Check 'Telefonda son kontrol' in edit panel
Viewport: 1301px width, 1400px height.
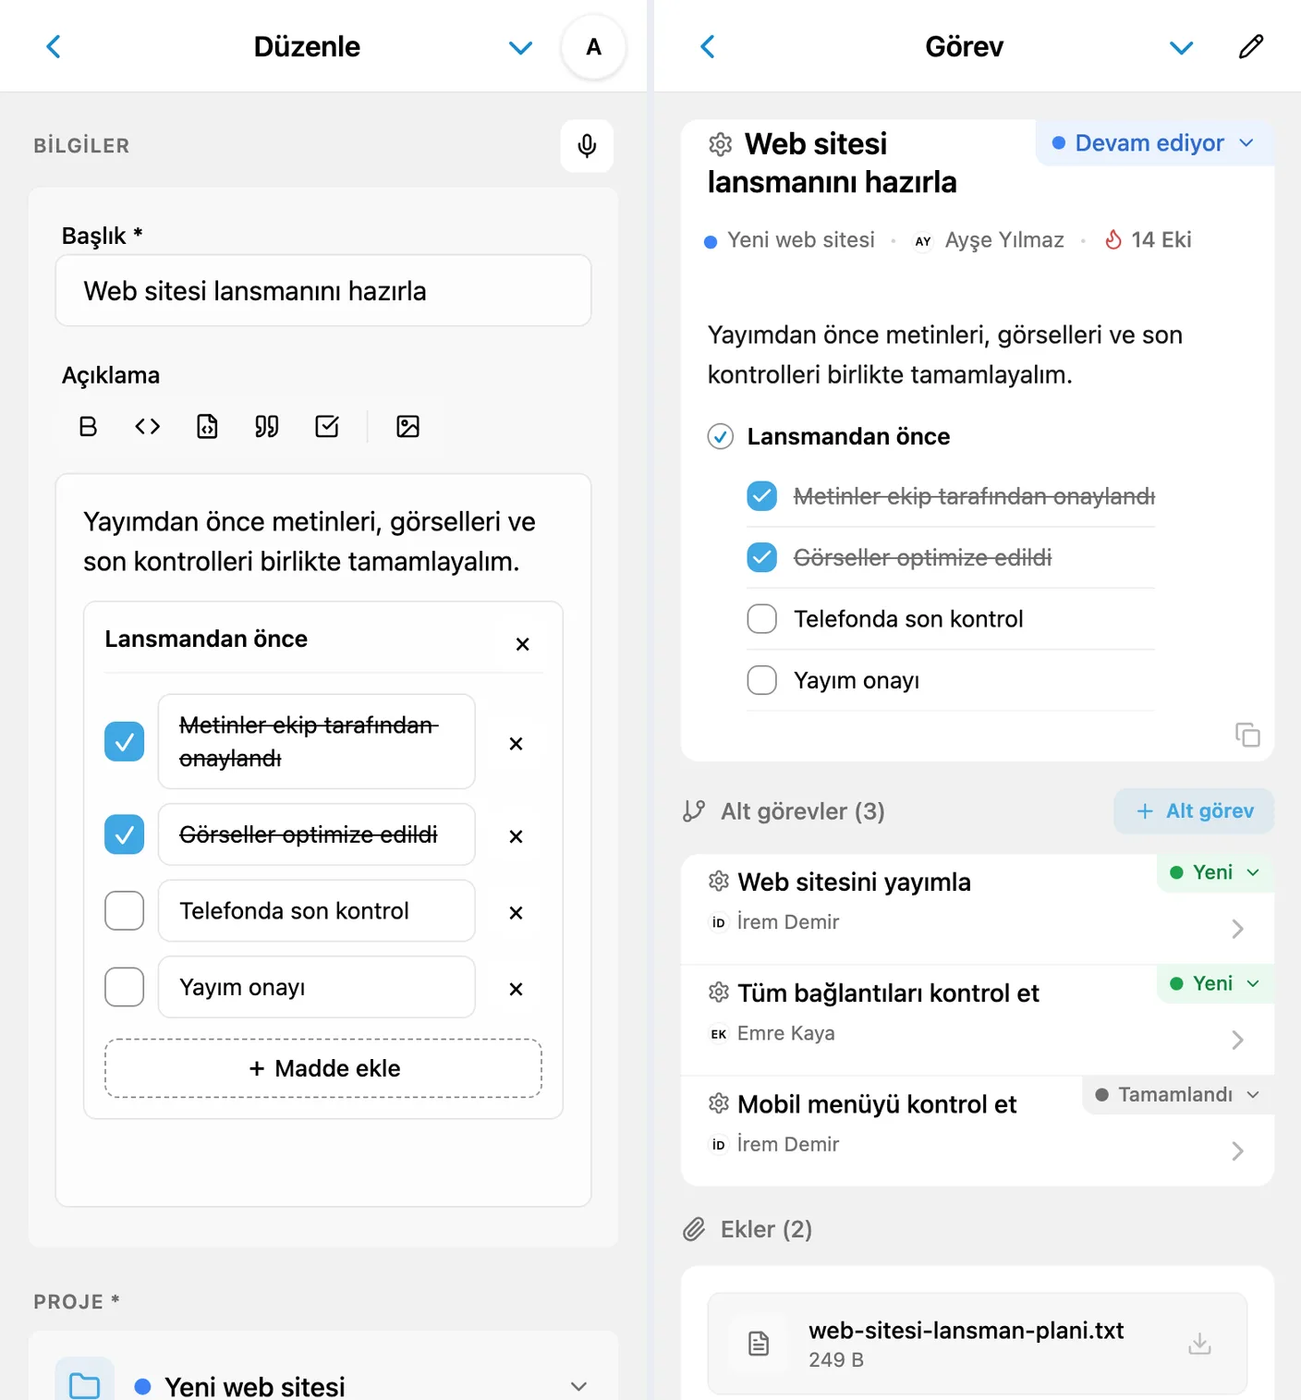click(125, 910)
